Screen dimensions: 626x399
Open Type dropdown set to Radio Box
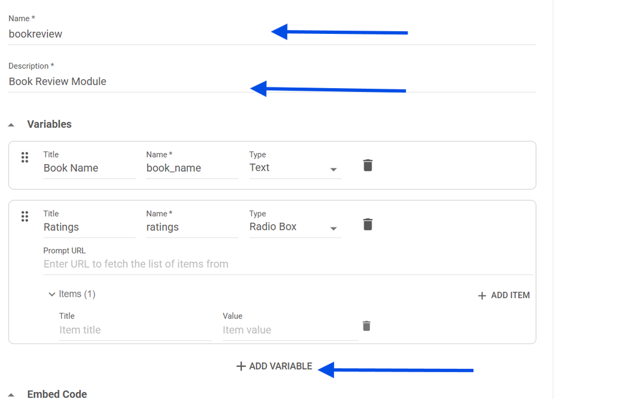coord(294,227)
